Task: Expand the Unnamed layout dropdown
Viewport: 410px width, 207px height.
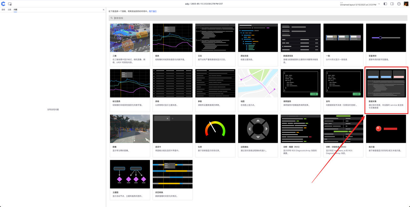Action: click(x=379, y=4)
